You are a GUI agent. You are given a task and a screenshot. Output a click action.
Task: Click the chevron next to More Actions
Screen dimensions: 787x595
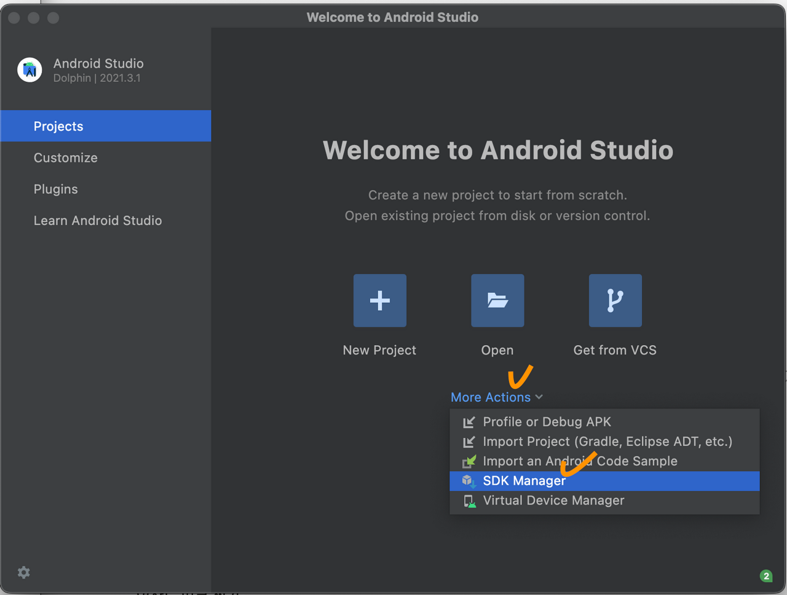[539, 397]
